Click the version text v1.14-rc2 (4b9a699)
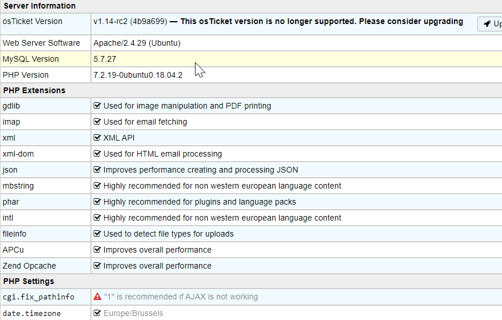This screenshot has width=502, height=320. click(x=130, y=22)
